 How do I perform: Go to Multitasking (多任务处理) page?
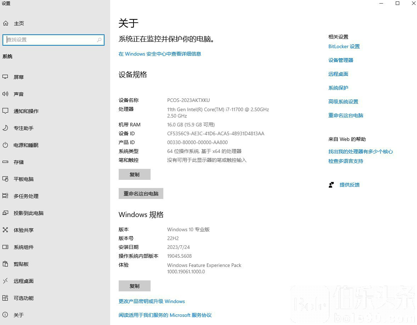coord(26,196)
